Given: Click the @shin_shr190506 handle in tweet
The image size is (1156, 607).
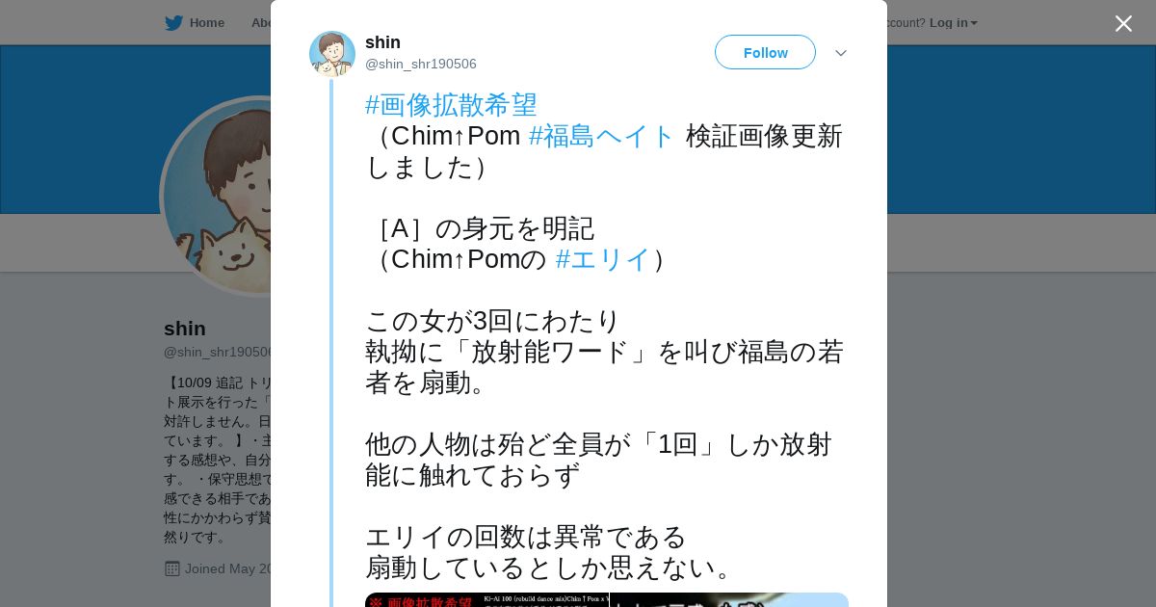Looking at the screenshot, I should [421, 64].
